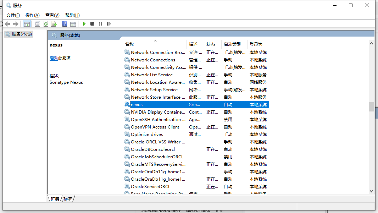Click the Pause service toolbar icon
This screenshot has width=378, height=213.
pos(100,24)
